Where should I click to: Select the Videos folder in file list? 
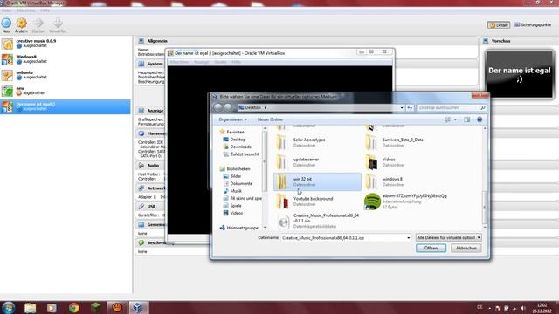(x=406, y=162)
